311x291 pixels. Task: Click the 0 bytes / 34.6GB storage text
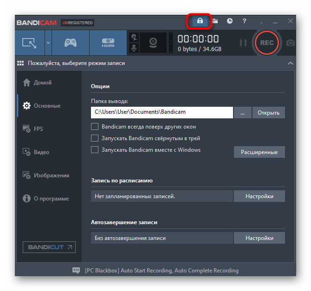coord(200,49)
